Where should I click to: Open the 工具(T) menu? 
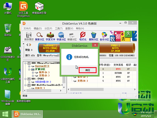(x=59, y=29)
